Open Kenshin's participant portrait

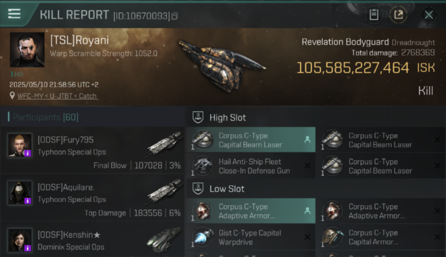tap(20, 240)
